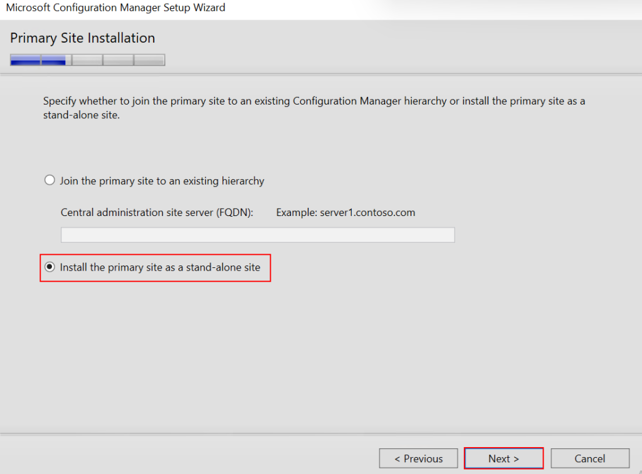Screen dimensions: 642x474
Task: Click the fourth progress bar segment
Action: [118, 60]
